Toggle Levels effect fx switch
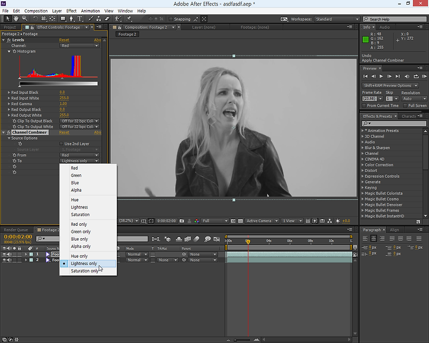This screenshot has height=343, width=429. click(x=9, y=40)
